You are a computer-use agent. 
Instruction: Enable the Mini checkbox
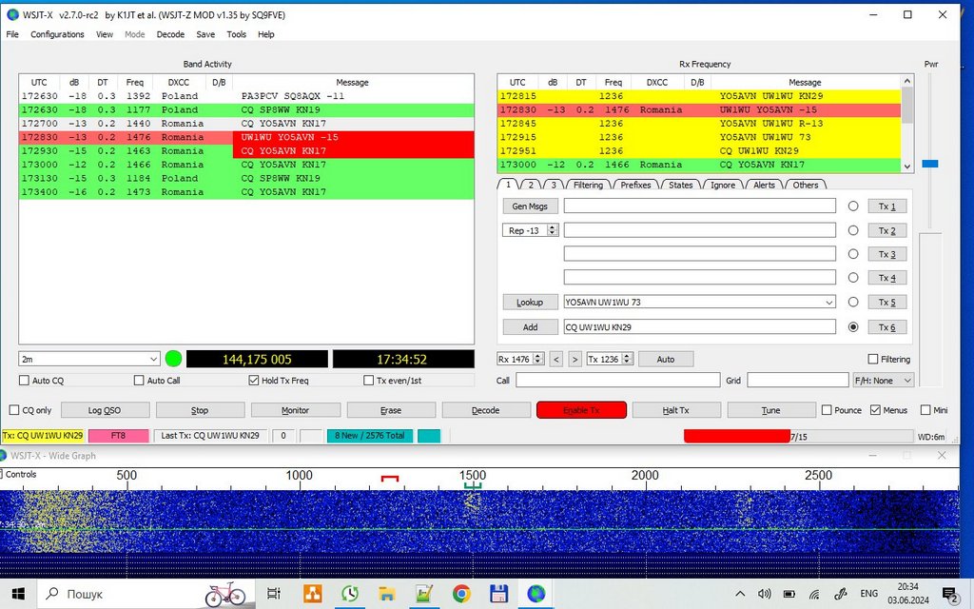(x=925, y=410)
